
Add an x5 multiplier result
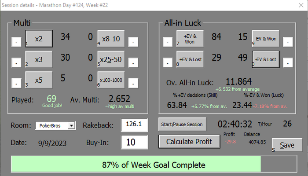(39, 80)
